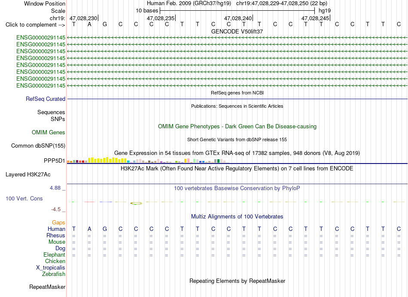Click base G in the Human alignment row

click(105, 229)
